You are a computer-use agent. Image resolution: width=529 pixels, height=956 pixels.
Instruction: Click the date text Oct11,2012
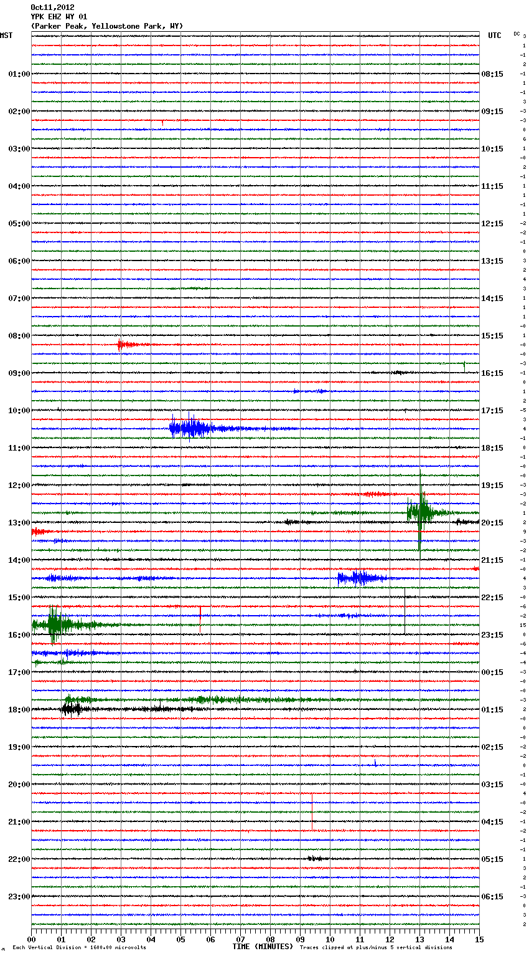[x=52, y=7]
